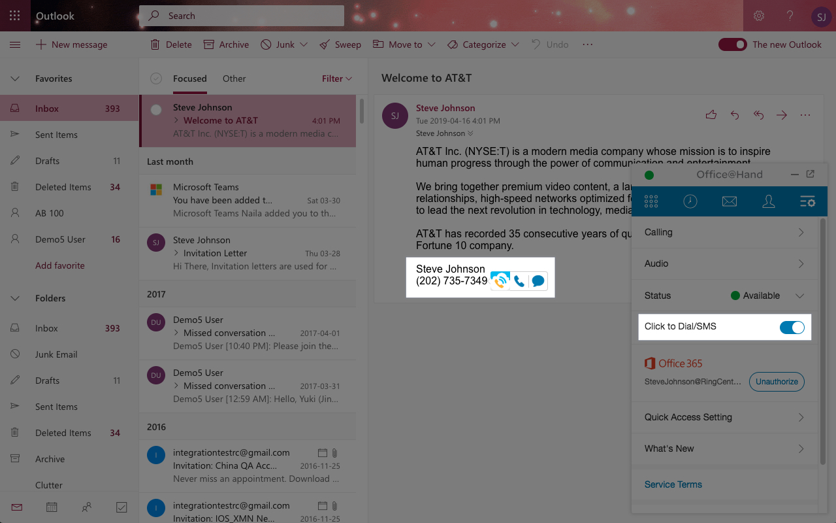Expand the Audio settings row
This screenshot has height=523, width=836.
point(725,263)
